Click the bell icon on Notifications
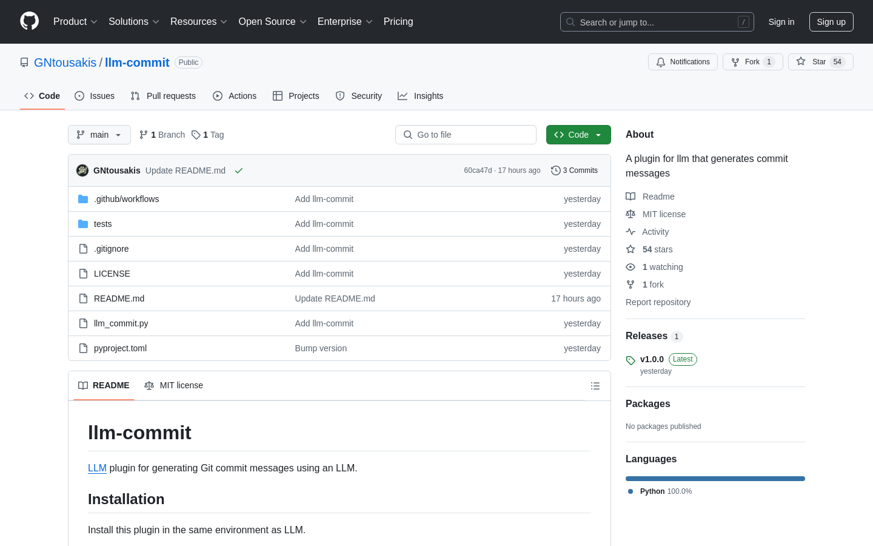Viewport: 873px width, 546px height. point(661,62)
